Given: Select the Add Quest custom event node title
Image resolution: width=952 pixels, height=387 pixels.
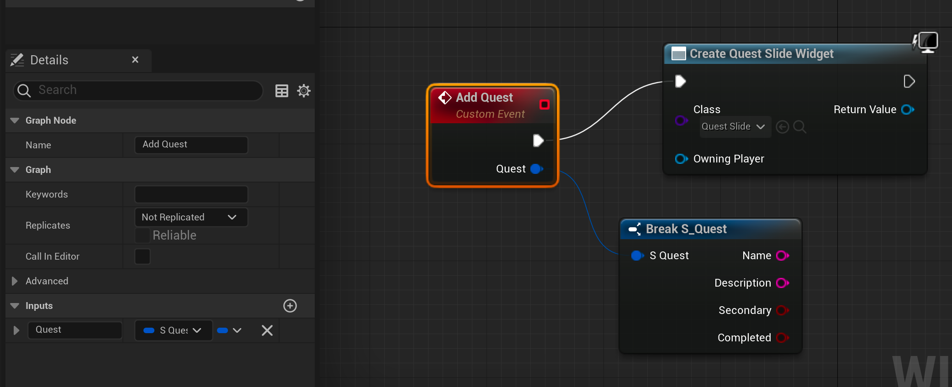Looking at the screenshot, I should tap(484, 98).
